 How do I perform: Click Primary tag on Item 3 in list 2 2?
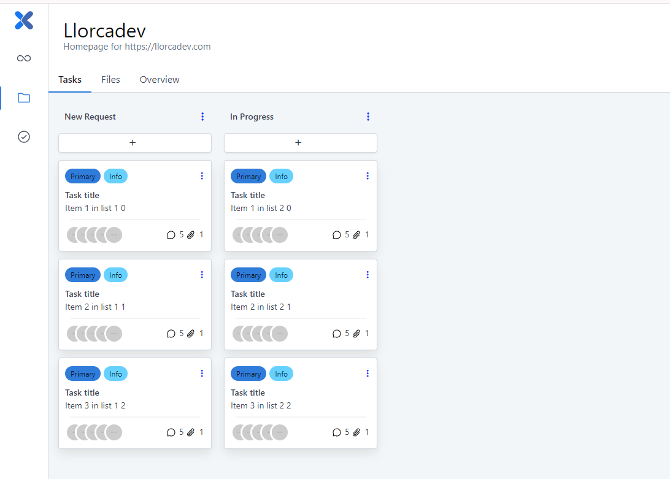[x=248, y=374]
